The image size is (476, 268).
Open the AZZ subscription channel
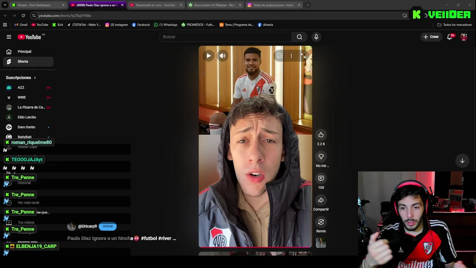pyautogui.click(x=28, y=87)
